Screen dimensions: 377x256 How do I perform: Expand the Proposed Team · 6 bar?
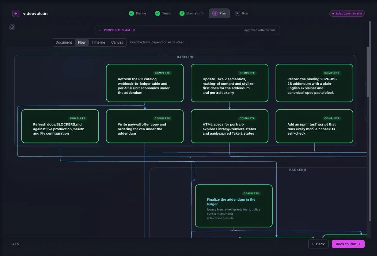pyautogui.click(x=187, y=30)
